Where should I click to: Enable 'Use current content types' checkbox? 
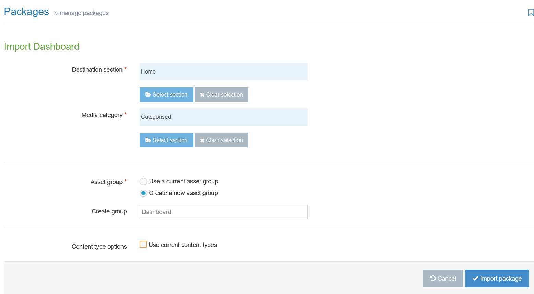click(x=143, y=244)
